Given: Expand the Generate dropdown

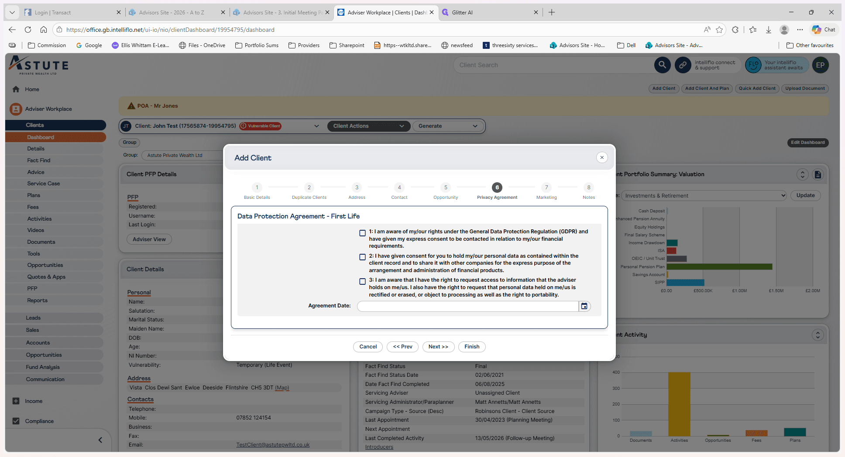Looking at the screenshot, I should (447, 126).
